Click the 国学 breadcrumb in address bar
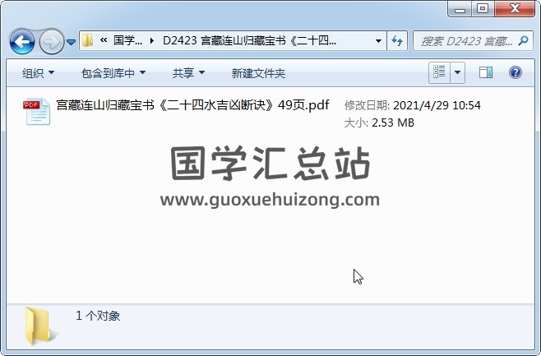Image resolution: width=541 pixels, height=356 pixels. click(x=127, y=41)
